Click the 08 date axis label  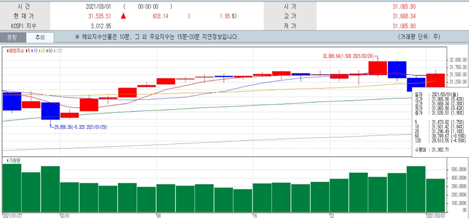point(158,215)
